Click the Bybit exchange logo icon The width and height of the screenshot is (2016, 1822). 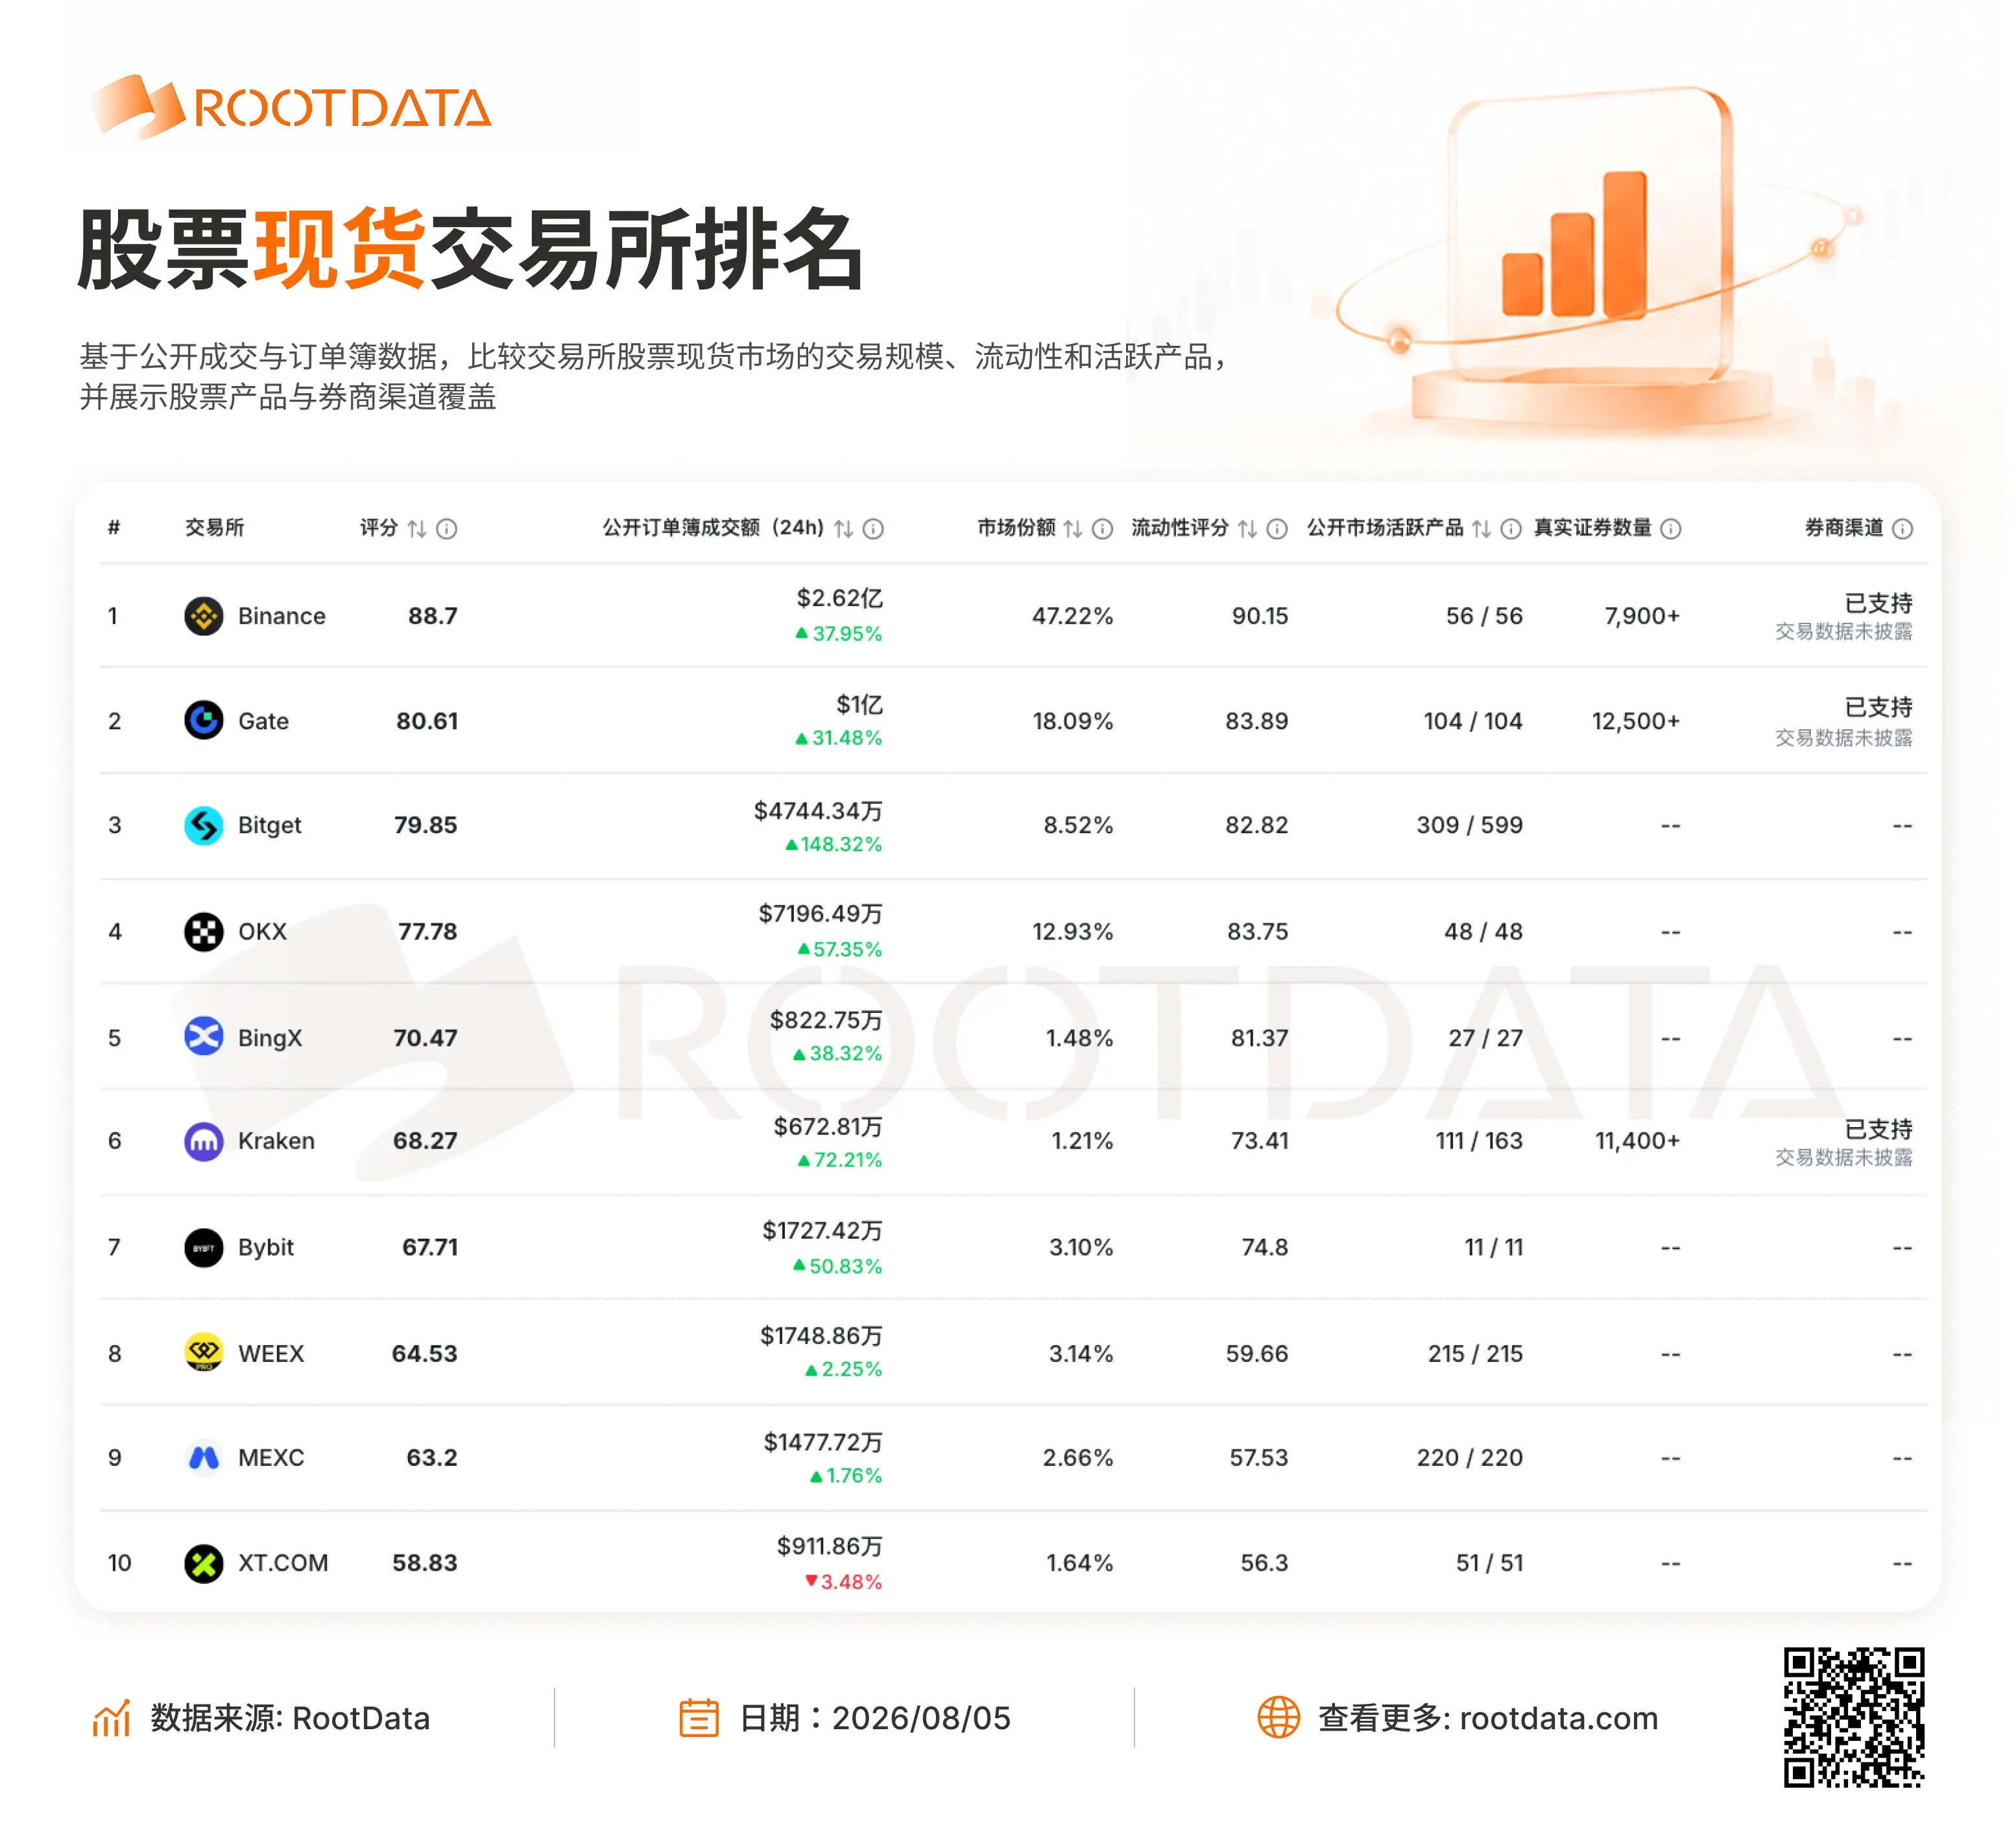click(204, 1246)
